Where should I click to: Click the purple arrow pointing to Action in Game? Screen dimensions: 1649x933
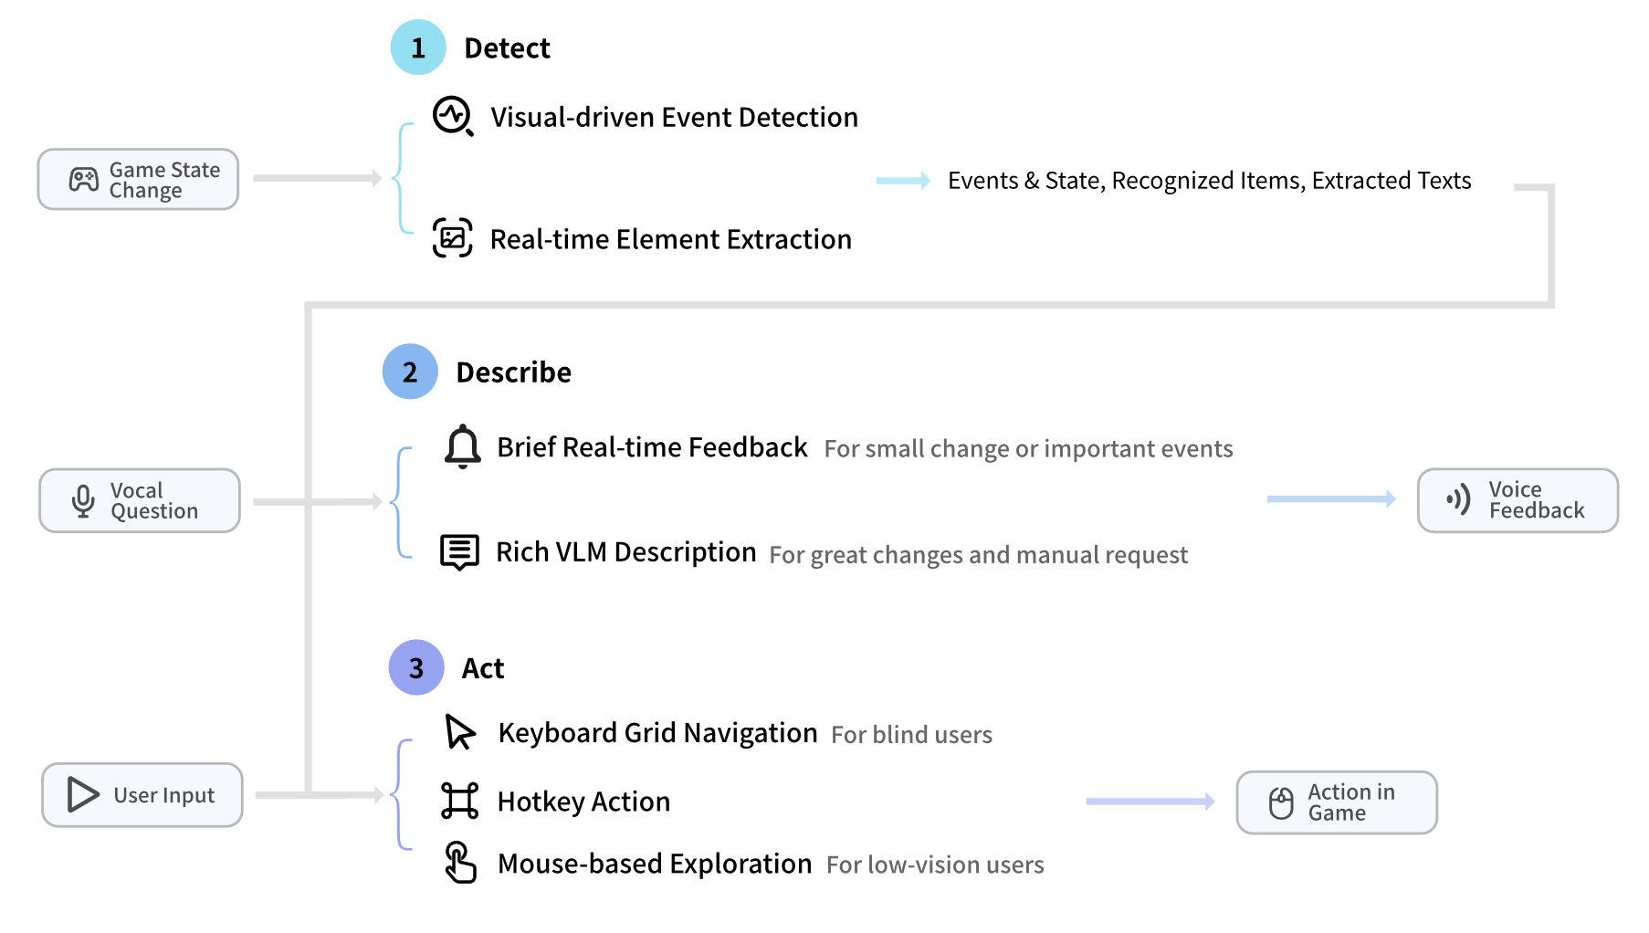pyautogui.click(x=1150, y=802)
